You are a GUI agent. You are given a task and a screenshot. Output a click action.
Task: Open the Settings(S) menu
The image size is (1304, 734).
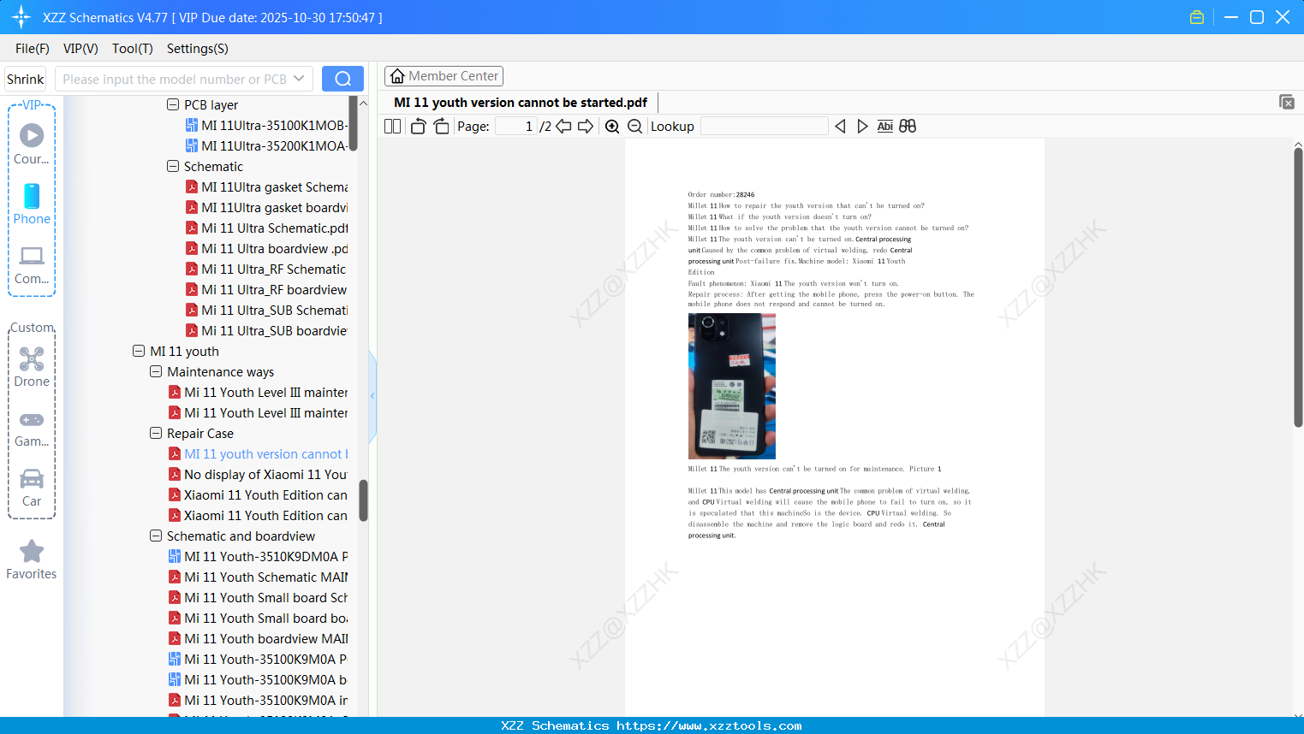pos(198,49)
